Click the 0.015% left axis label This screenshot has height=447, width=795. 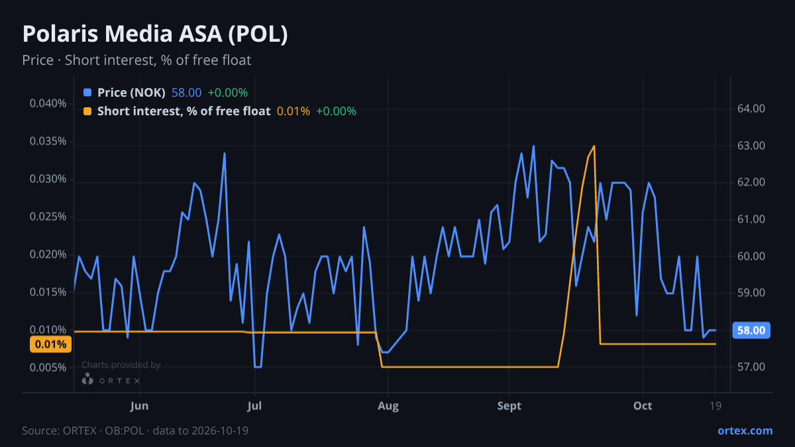coord(48,292)
